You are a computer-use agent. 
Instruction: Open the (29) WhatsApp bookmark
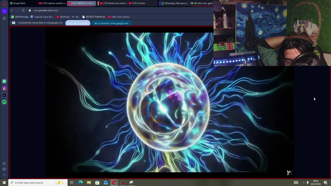click(x=20, y=17)
